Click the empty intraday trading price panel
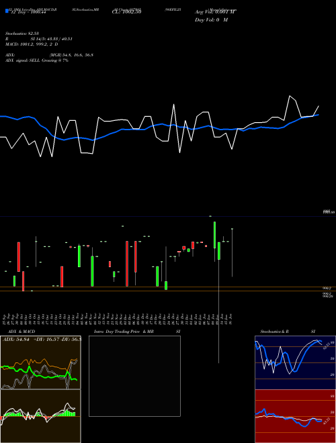 pos(134,376)
